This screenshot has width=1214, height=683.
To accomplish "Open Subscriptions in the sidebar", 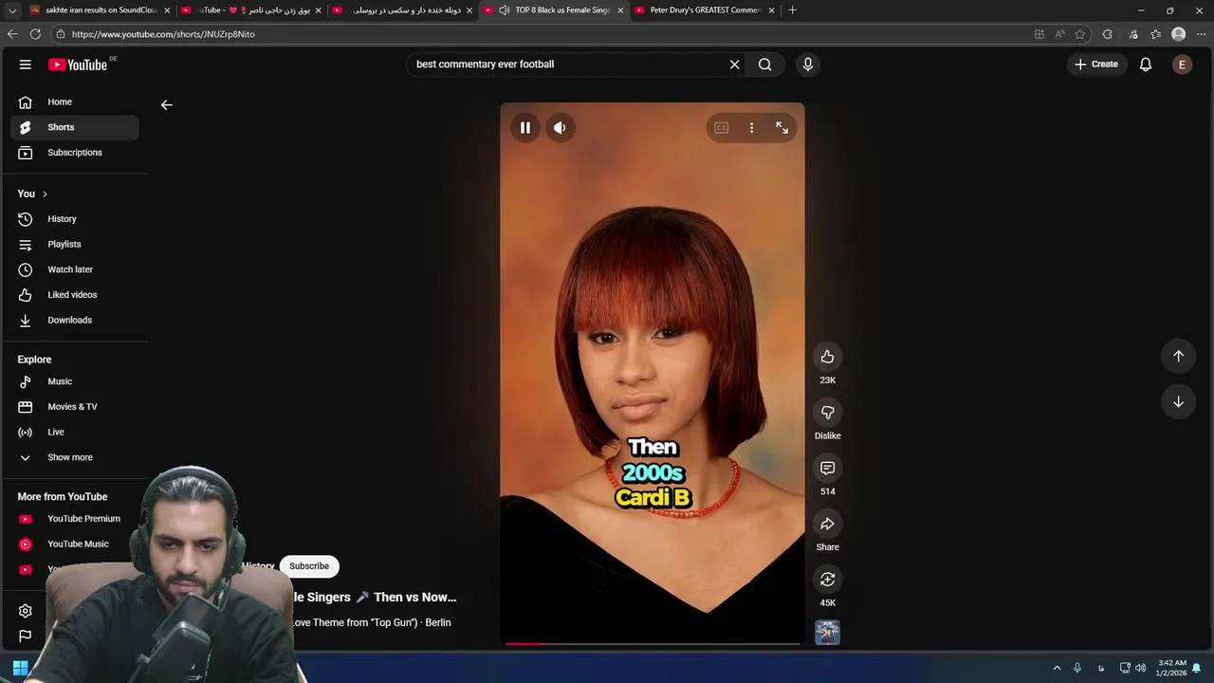I will (75, 153).
